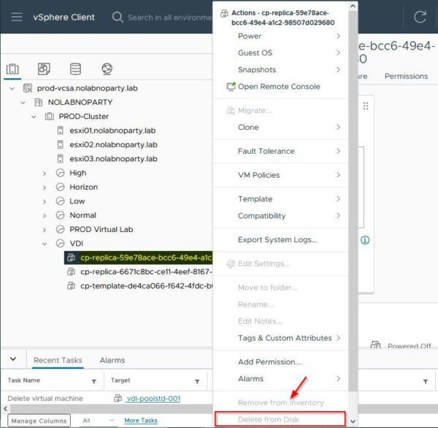Viewport: 438px width, 428px height.
Task: Click resource pool icon beside Low
Action: coord(61,201)
